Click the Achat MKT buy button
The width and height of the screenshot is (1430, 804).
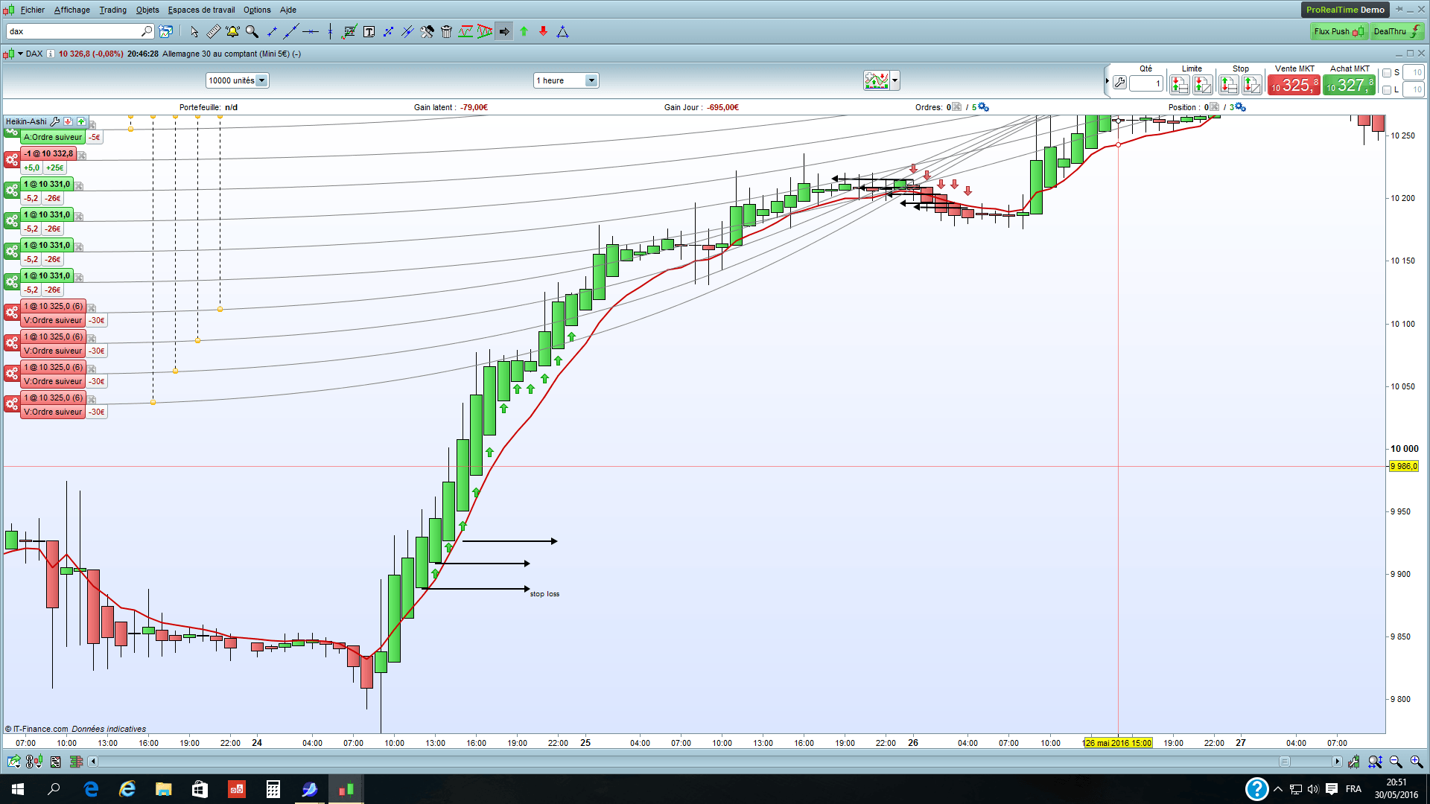1349,86
